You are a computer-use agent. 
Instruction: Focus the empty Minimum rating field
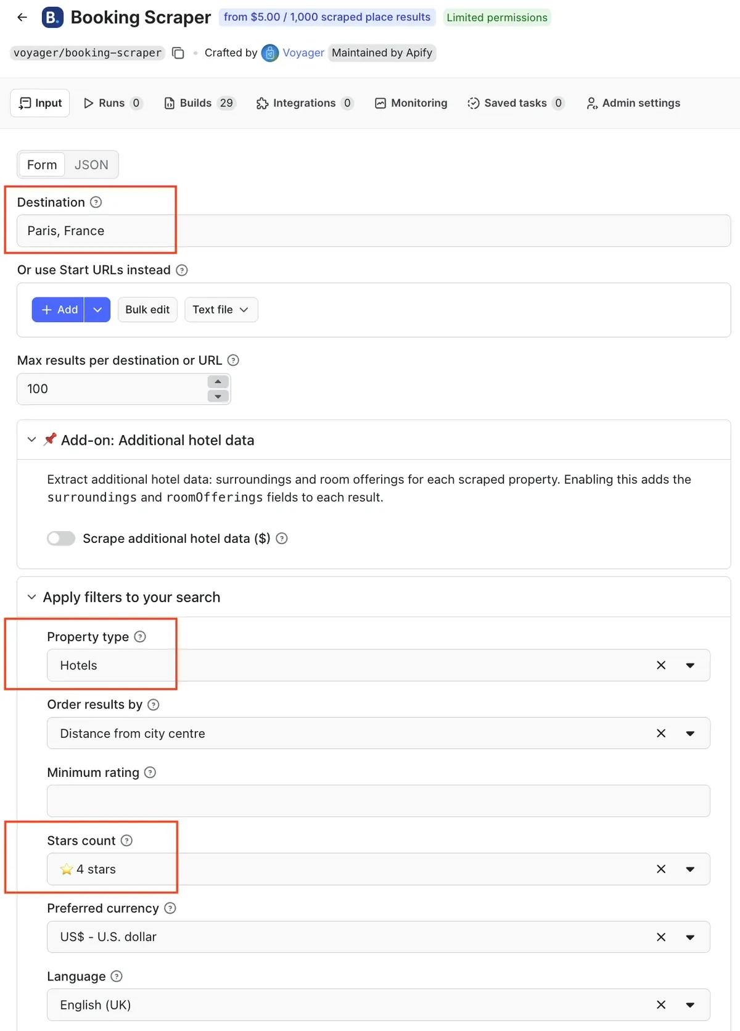379,801
